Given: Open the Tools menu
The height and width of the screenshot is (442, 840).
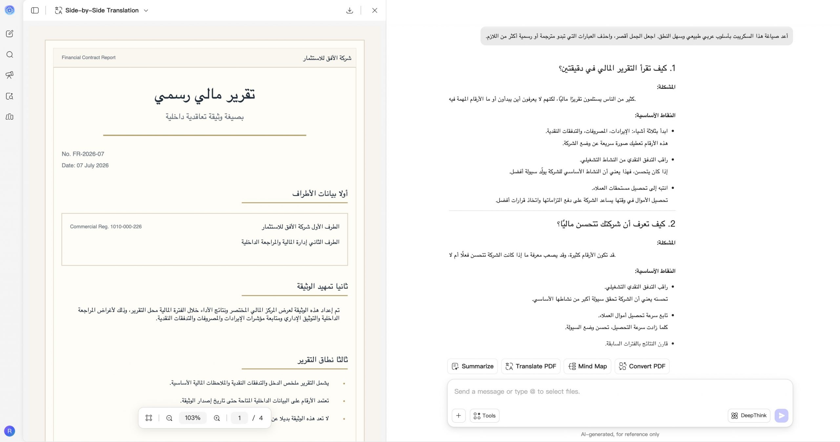Looking at the screenshot, I should click(484, 415).
